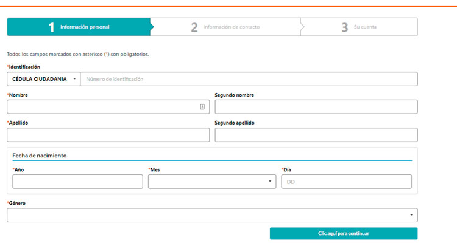Click the Año birth year field
457x243 pixels.
pos(77,182)
